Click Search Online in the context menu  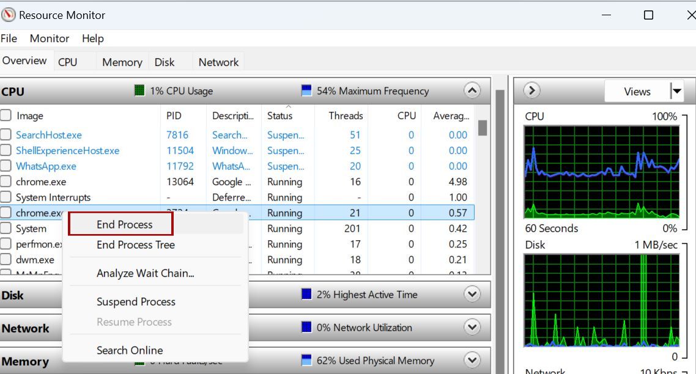coord(130,350)
